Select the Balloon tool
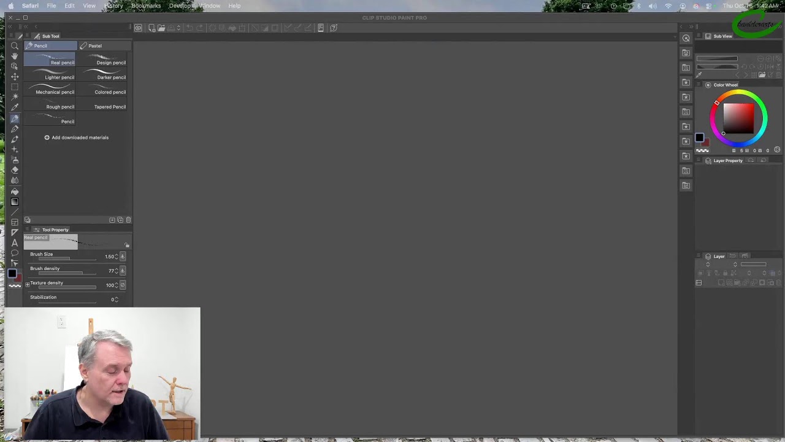785x442 pixels. tap(15, 253)
